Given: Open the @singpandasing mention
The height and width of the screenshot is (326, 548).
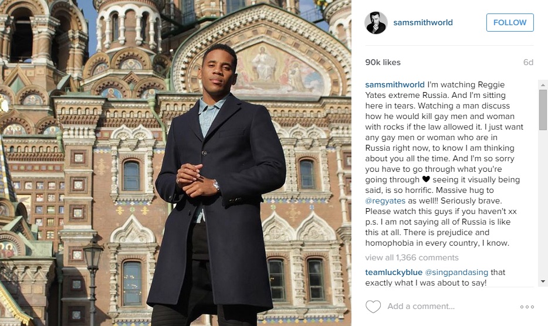Looking at the screenshot, I should coord(456,272).
